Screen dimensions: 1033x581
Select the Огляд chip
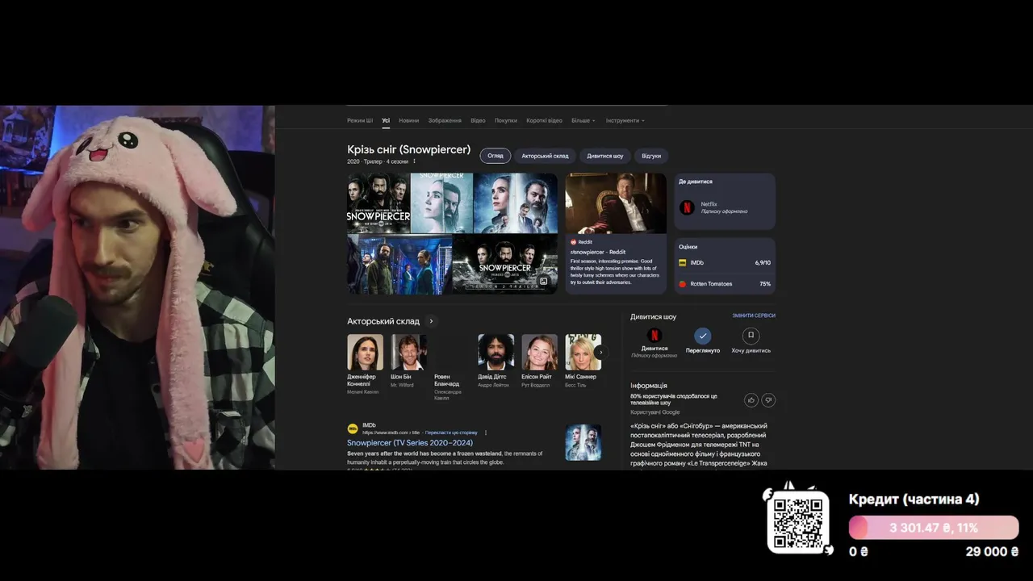(496, 156)
